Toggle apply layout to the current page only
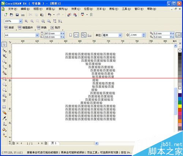Screen dimensions: 183x156 (90, 35)
